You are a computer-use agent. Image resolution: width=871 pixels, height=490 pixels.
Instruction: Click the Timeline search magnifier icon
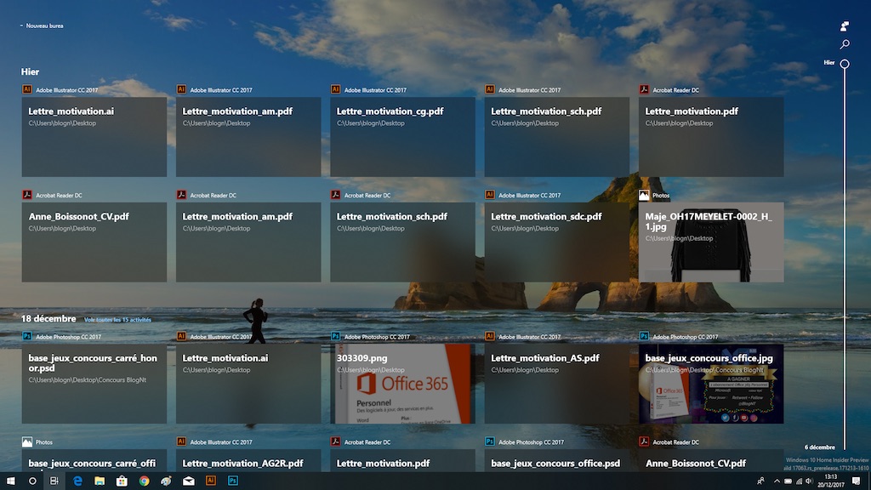click(844, 44)
